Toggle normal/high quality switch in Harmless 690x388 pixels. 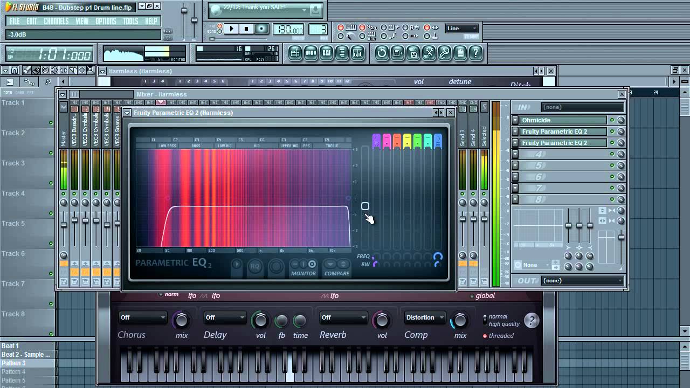point(485,320)
